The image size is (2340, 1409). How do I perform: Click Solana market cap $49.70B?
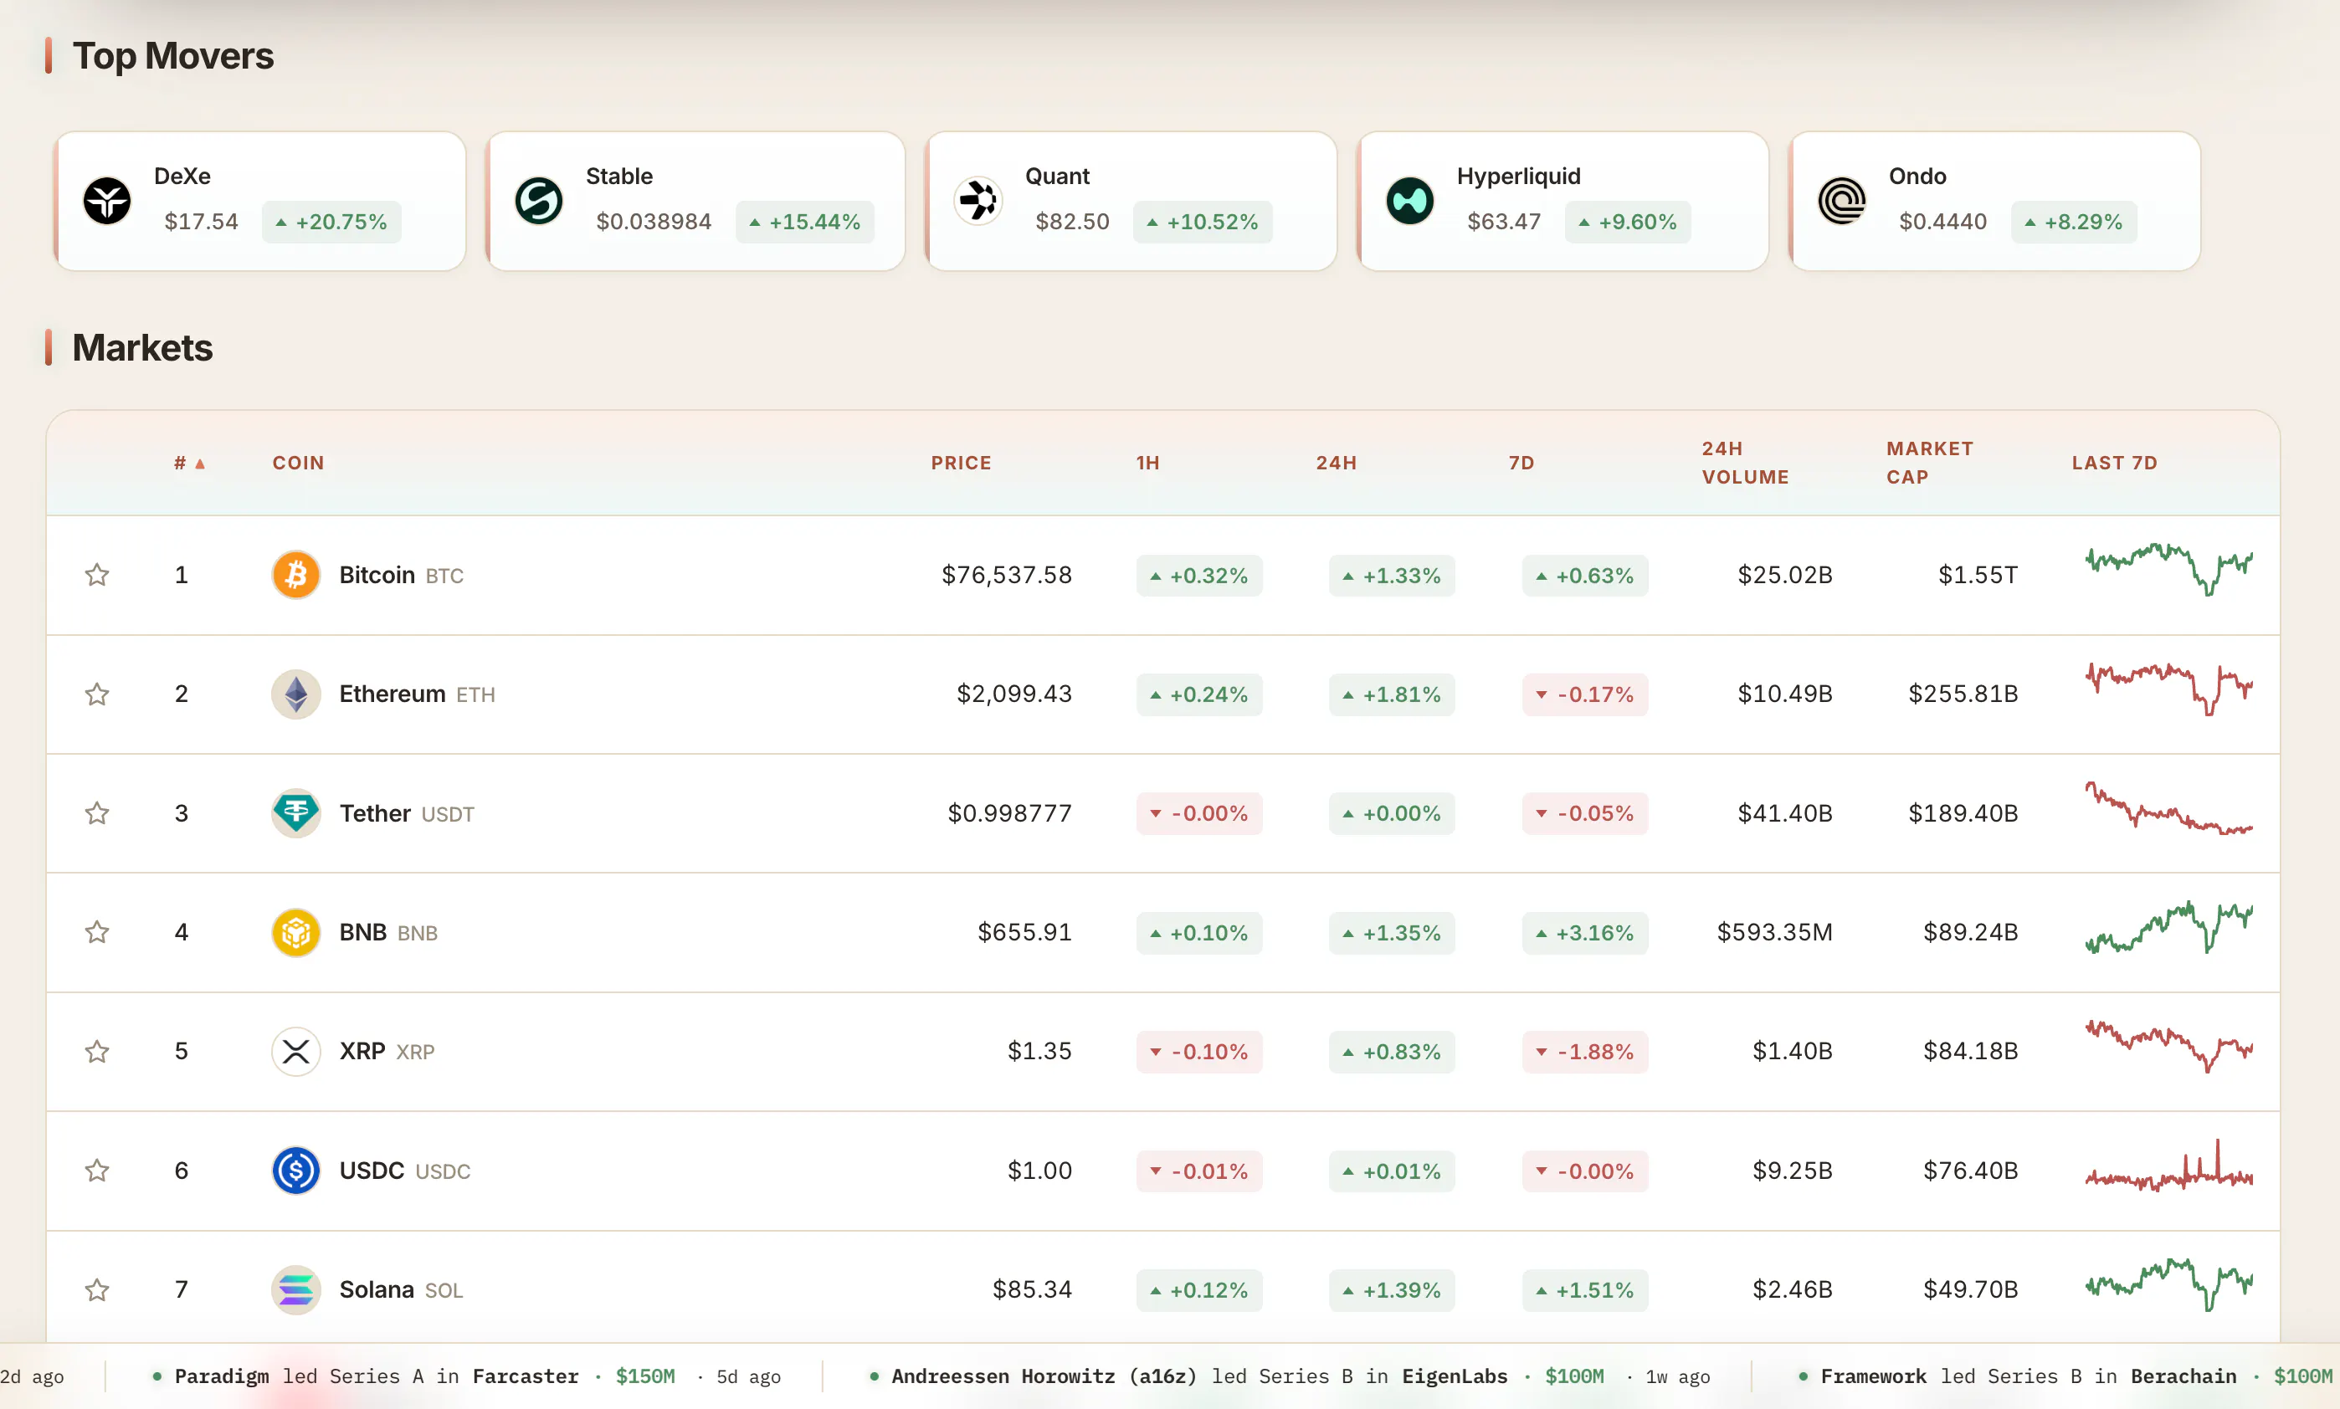[1971, 1289]
